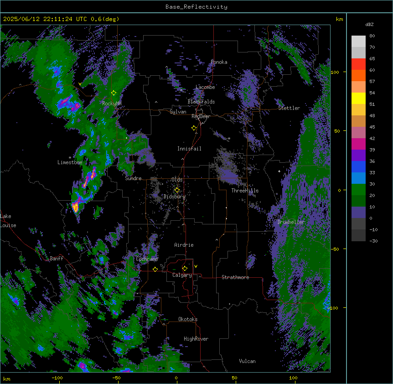This screenshot has height=384, width=393.
Task: Select the Blackfalds city label
Action: (x=201, y=102)
